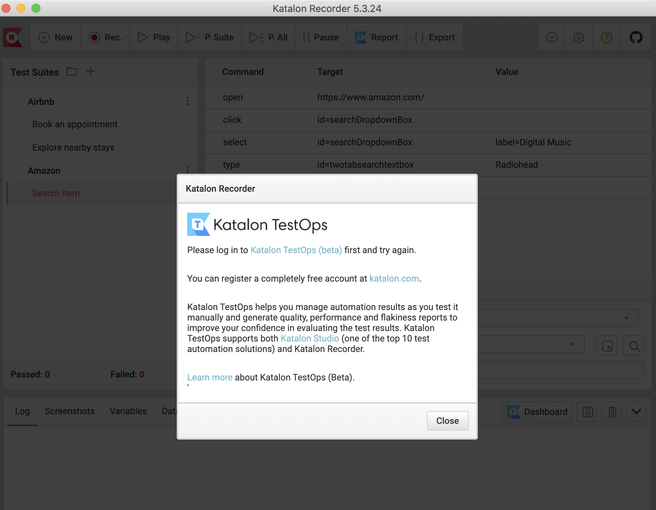656x510 pixels.
Task: Switch to the Screenshots tab
Action: point(70,411)
